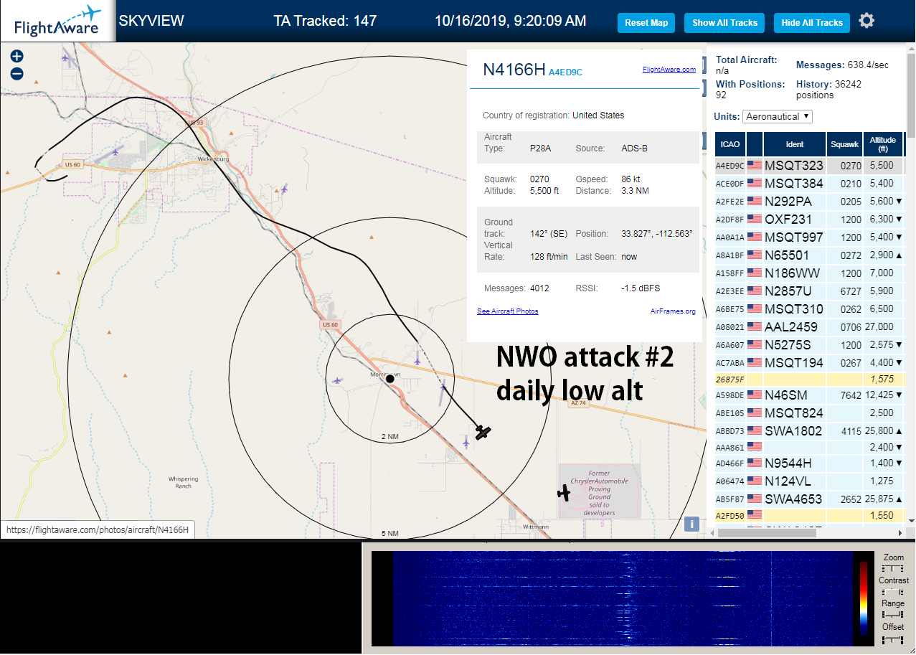Click the Wickenburg airport plane icon on map

(x=116, y=152)
